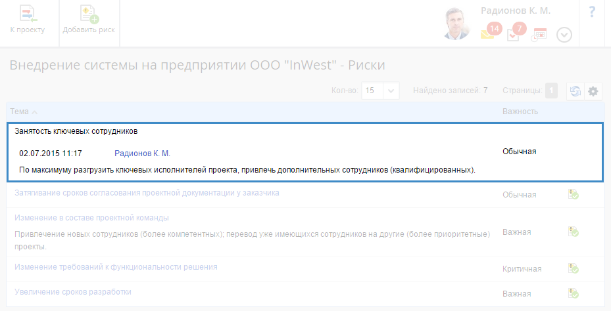Open the 'Кол-во' records count dropdown
611x311 pixels.
pyautogui.click(x=391, y=91)
